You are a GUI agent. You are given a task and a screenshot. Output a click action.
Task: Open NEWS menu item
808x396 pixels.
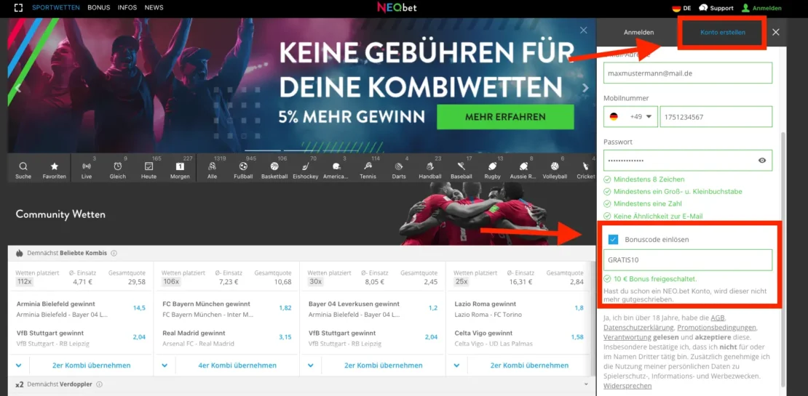click(154, 8)
